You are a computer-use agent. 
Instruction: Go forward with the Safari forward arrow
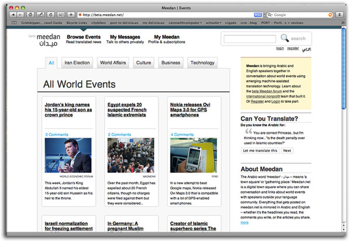[20, 15]
